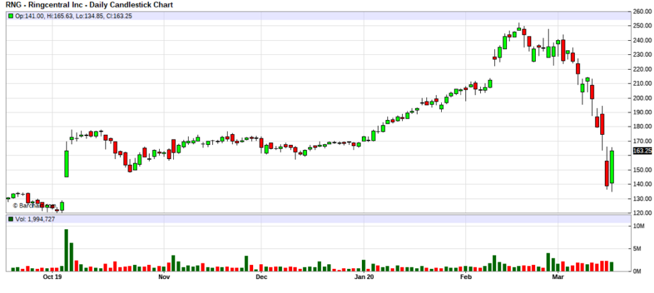Click the 190.00 price axis label
The width and height of the screenshot is (654, 293).
coord(643,112)
